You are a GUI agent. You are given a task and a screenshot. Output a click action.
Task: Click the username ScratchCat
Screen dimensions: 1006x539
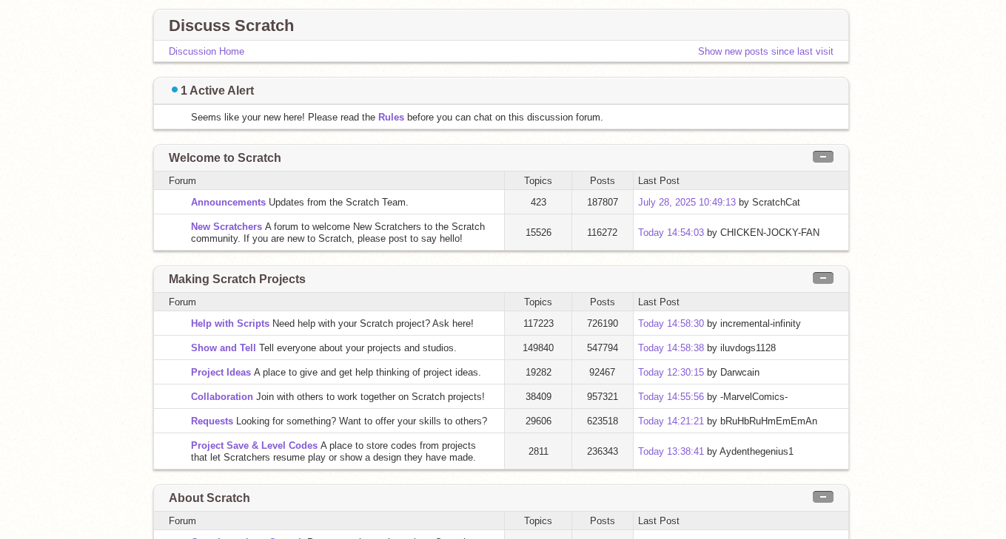pos(776,202)
